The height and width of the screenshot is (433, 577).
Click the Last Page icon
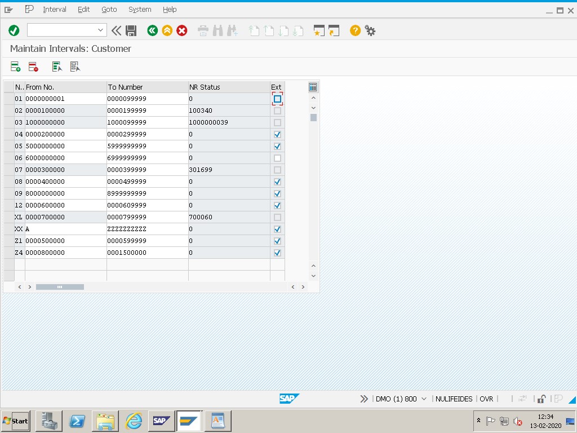coord(298,30)
